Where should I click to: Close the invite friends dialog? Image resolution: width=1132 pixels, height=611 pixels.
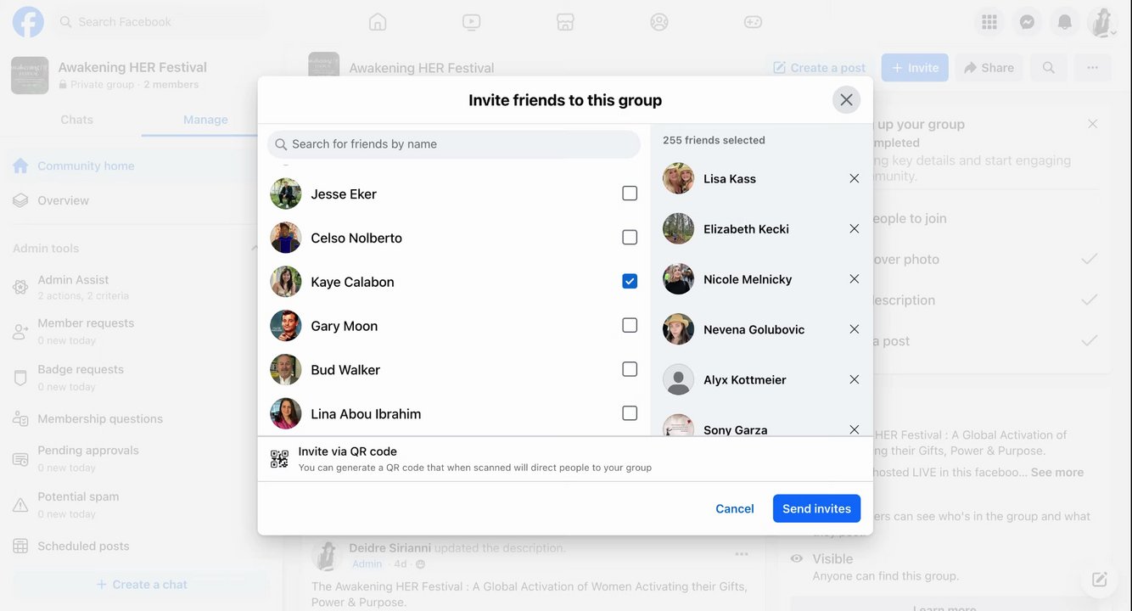tap(846, 100)
